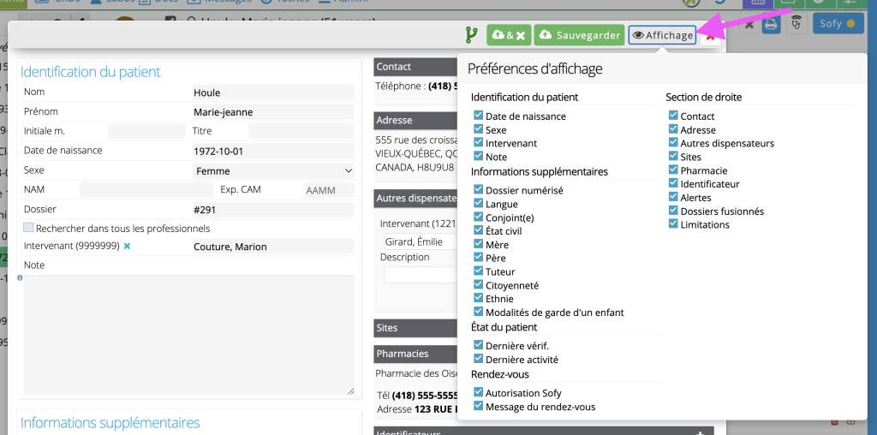This screenshot has height=435, width=877.
Task: Toggle Dossiers fusionnés checkbox
Action: 673,211
